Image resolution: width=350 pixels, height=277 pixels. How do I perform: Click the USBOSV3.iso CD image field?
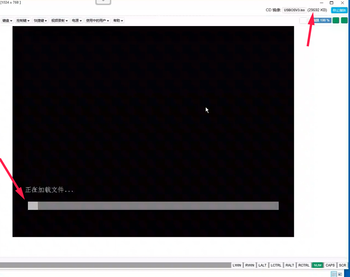(294, 10)
